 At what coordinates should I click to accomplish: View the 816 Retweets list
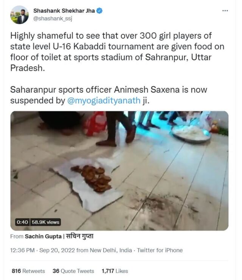[28, 271]
